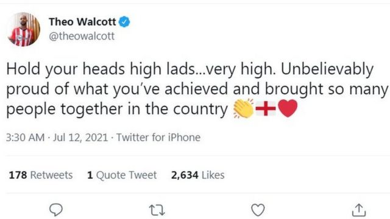Viewport: 390px width, 219px height.
Task: Open the share upload icon
Action: [x=359, y=210]
